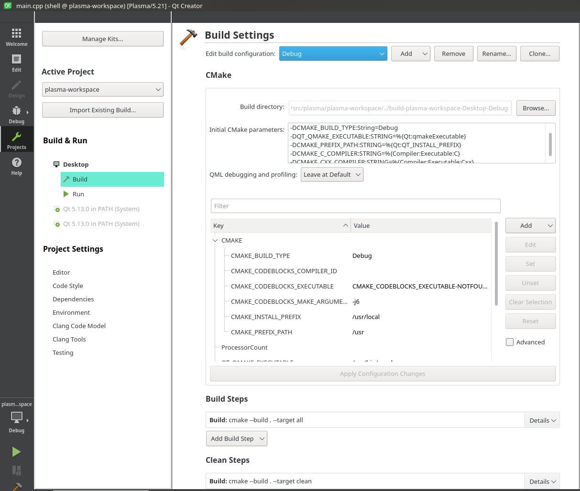
Task: Open Code Style project settings
Action: [x=68, y=286]
